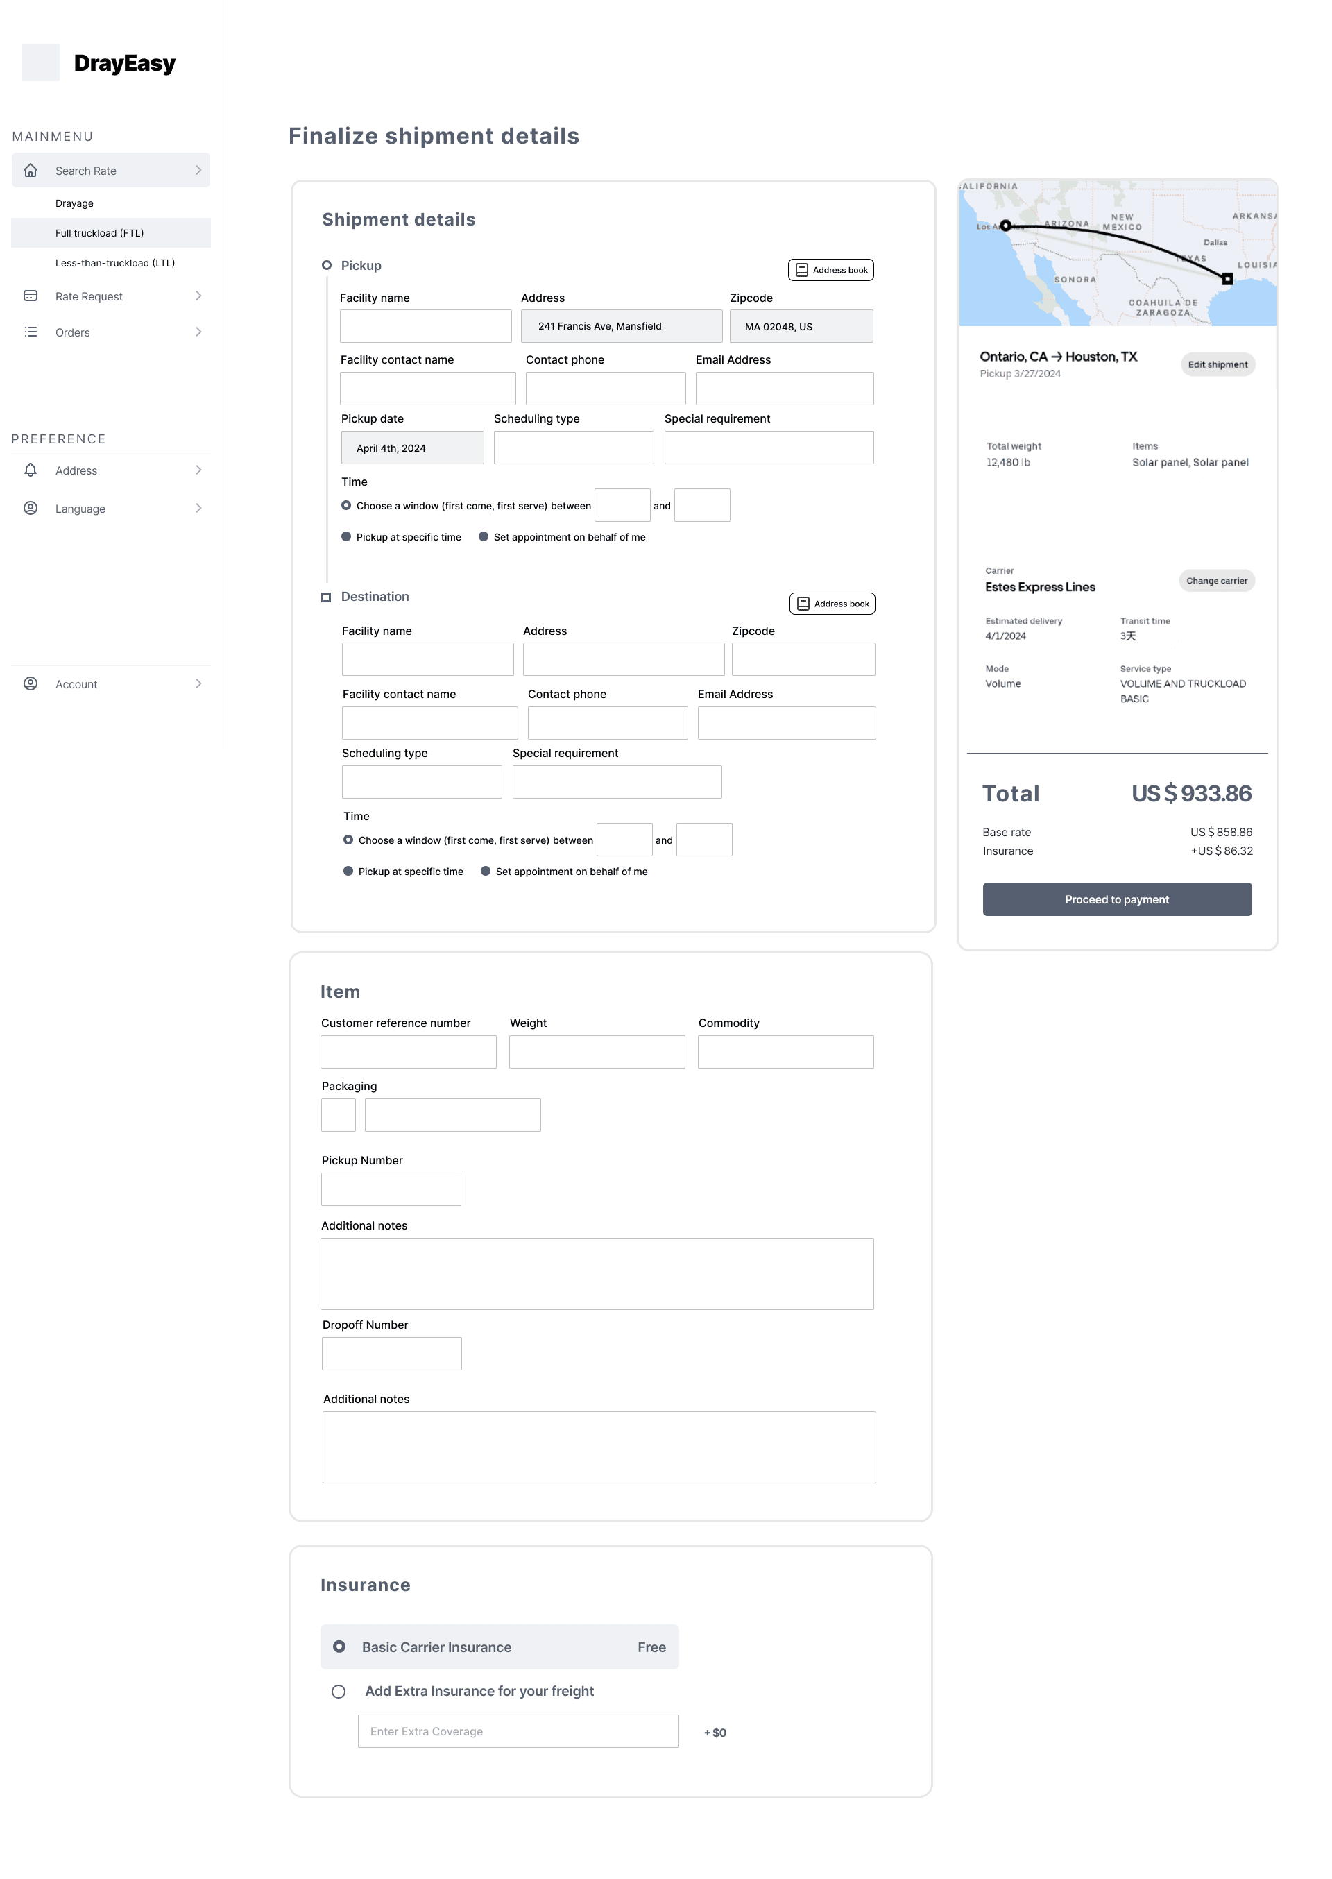Click the card icon beside Rate Request
Image resolution: width=1332 pixels, height=1879 pixels.
(31, 296)
